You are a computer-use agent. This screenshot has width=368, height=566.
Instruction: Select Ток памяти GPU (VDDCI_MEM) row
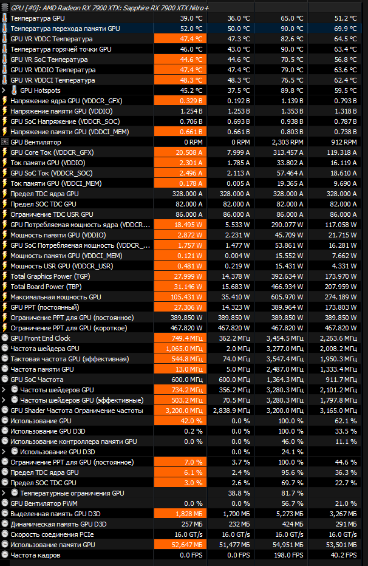[181, 183]
